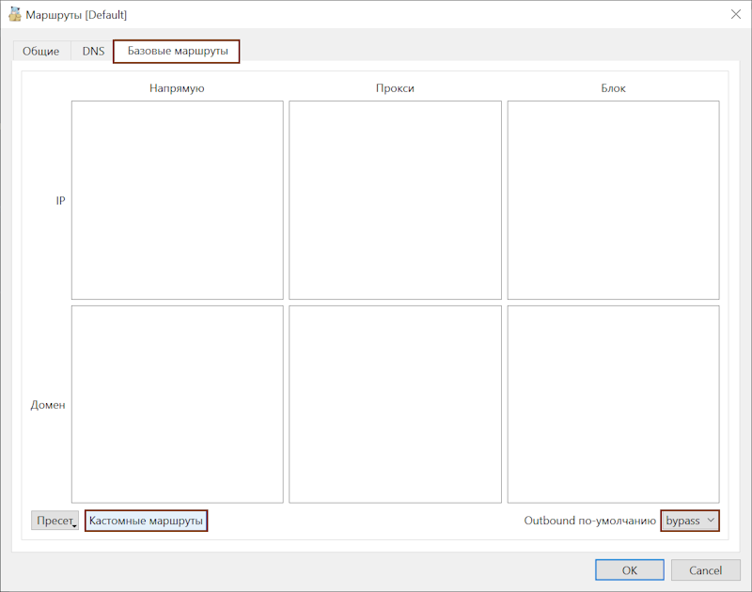Click the Напрямую column header

point(177,88)
